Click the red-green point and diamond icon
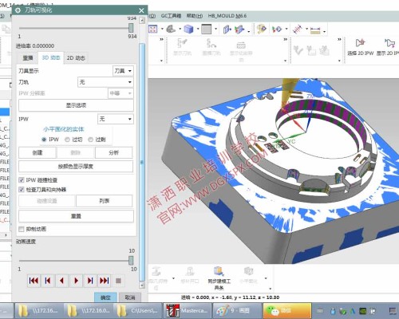 pos(277,29)
